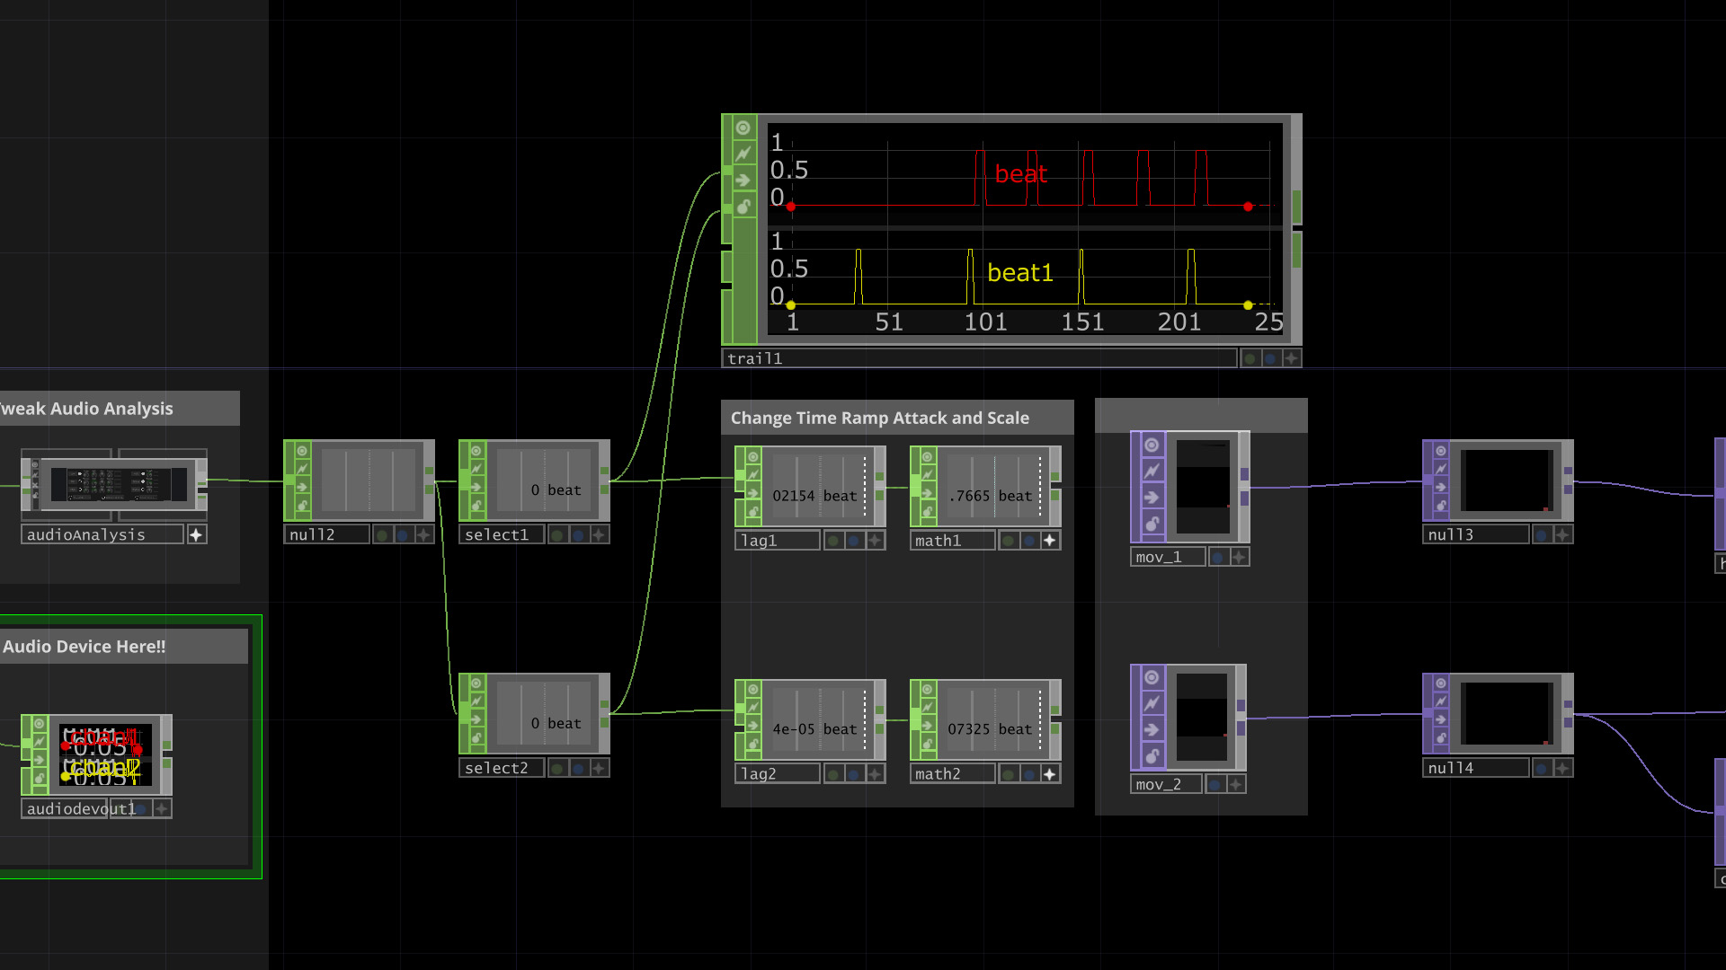
Task: Click the bypass arrow on lag1
Action: coord(752,493)
